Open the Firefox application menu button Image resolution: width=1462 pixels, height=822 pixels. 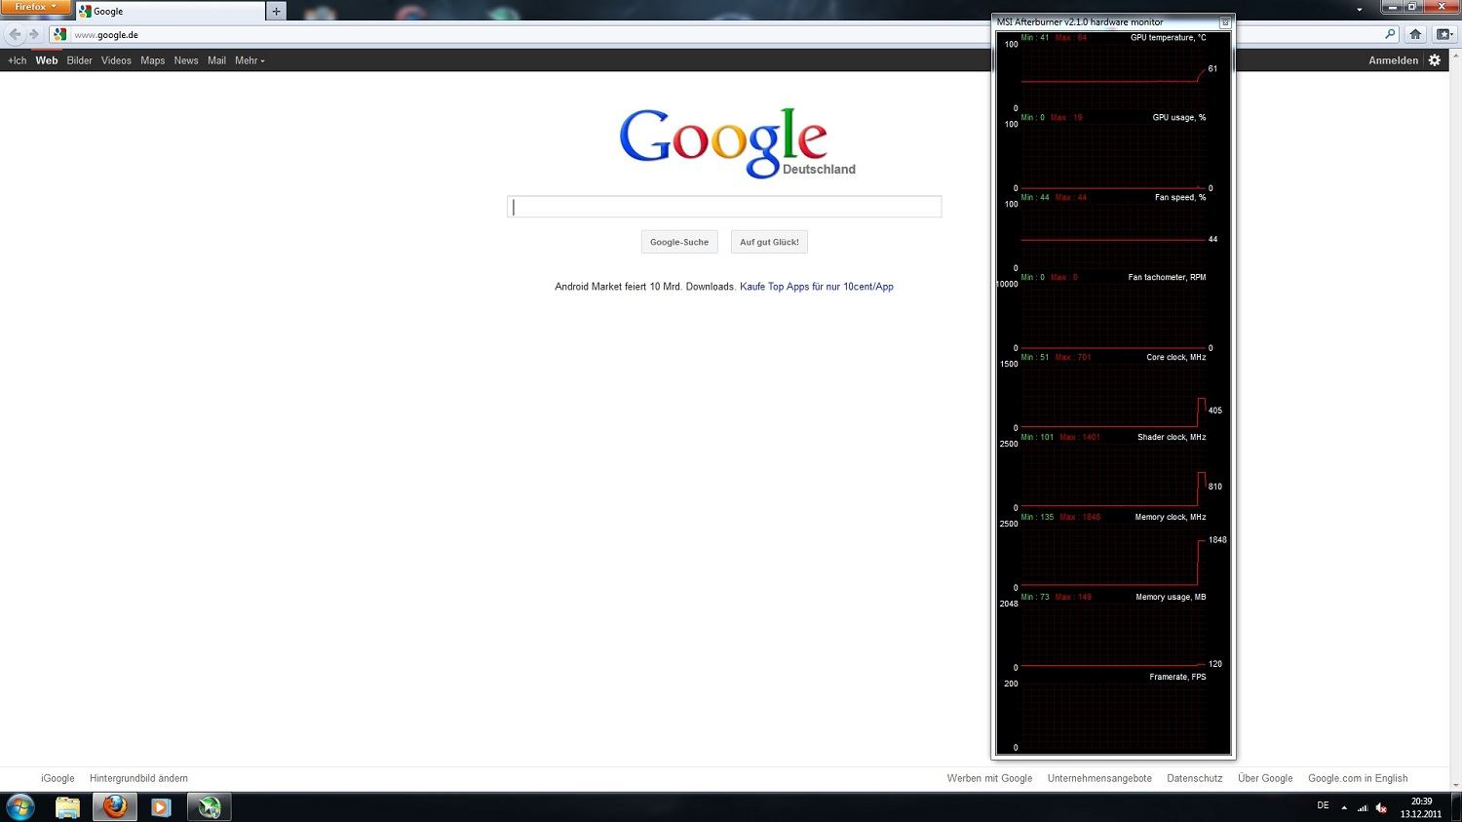point(35,7)
